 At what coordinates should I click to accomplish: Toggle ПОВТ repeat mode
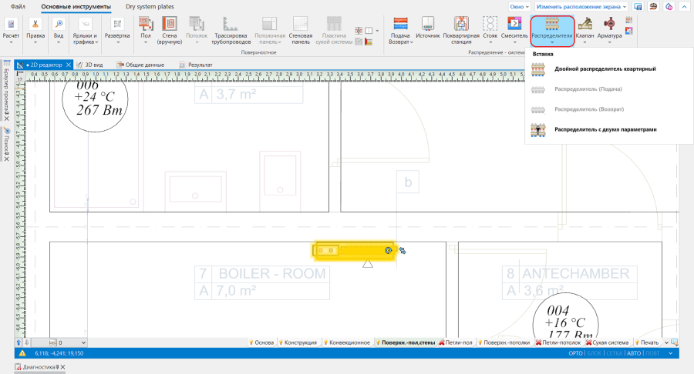coord(652,353)
